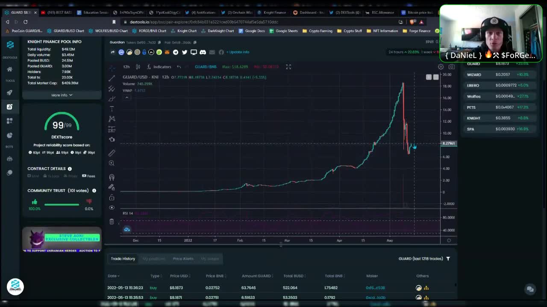The image size is (547, 307).
Task: Collapse the indicator legend chevron
Action: (x=126, y=97)
